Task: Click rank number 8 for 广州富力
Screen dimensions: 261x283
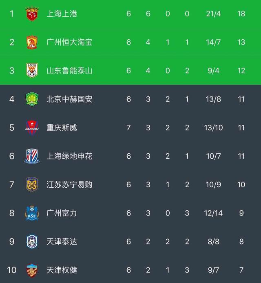Action: tap(12, 213)
